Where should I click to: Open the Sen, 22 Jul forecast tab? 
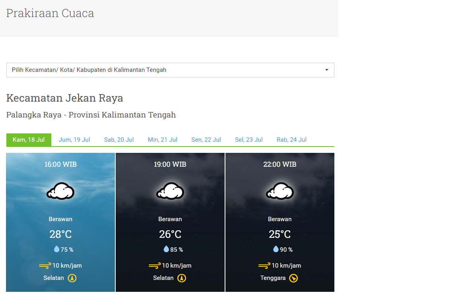206,140
